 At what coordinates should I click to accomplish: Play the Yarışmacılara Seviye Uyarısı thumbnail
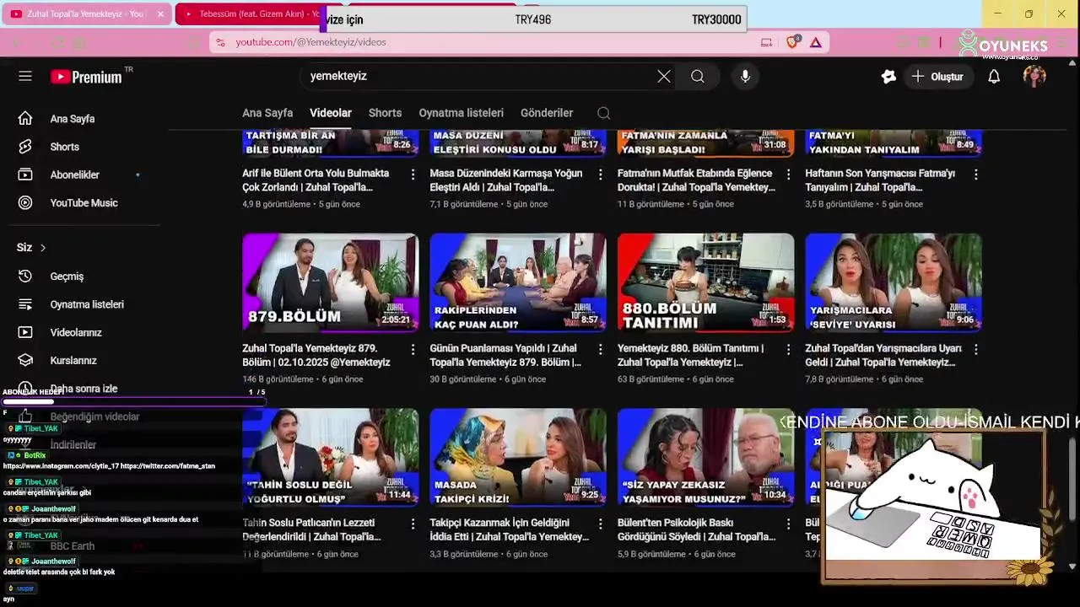pos(894,282)
